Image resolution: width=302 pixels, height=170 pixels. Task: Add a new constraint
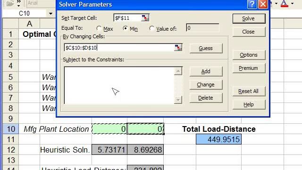tap(206, 71)
